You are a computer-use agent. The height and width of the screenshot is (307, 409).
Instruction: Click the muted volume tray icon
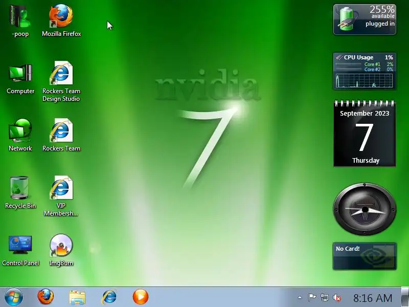pyautogui.click(x=337, y=297)
